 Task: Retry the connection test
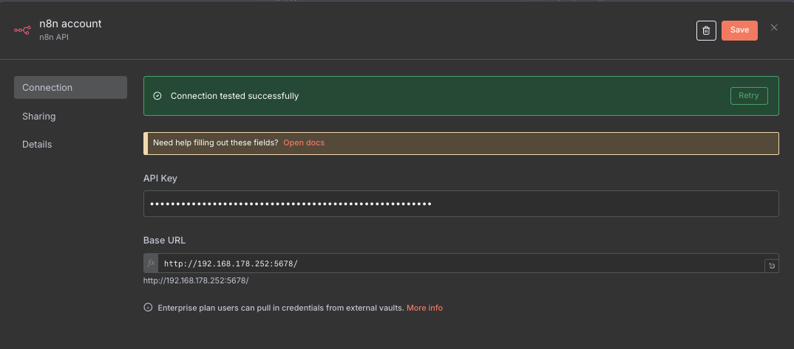748,96
